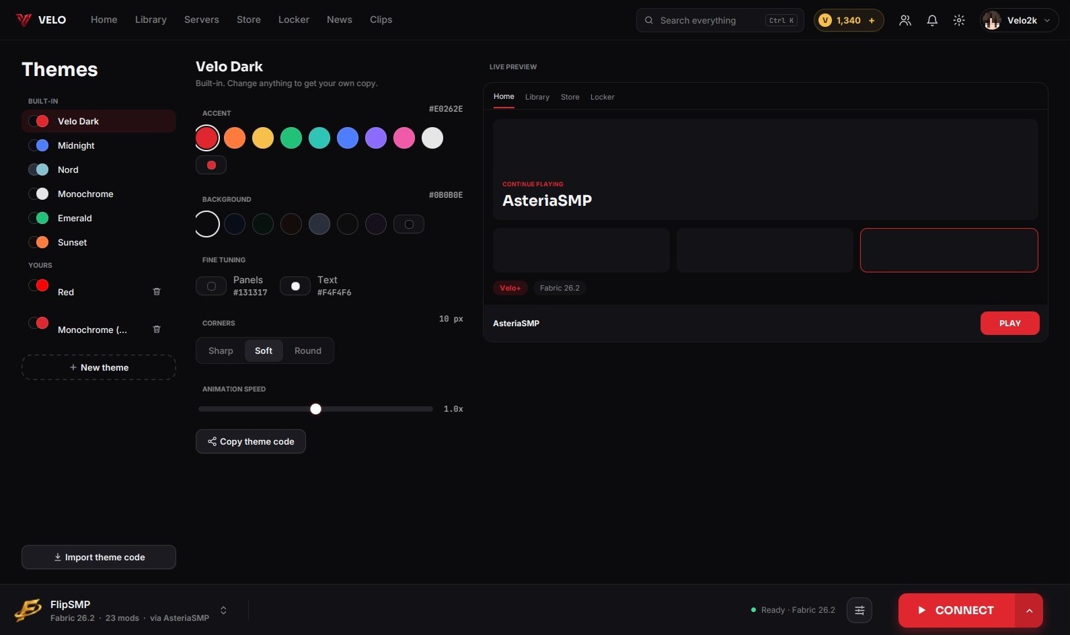
Task: Create a New theme
Action: tap(99, 367)
